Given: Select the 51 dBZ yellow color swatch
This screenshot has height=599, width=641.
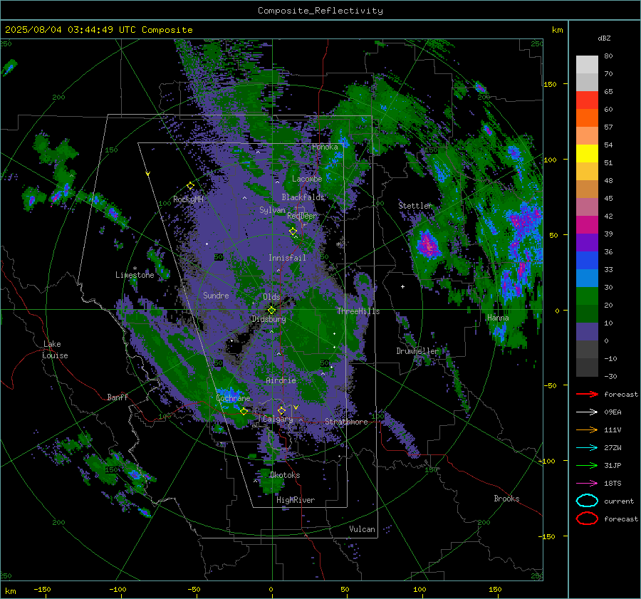Looking at the screenshot, I should tap(587, 153).
